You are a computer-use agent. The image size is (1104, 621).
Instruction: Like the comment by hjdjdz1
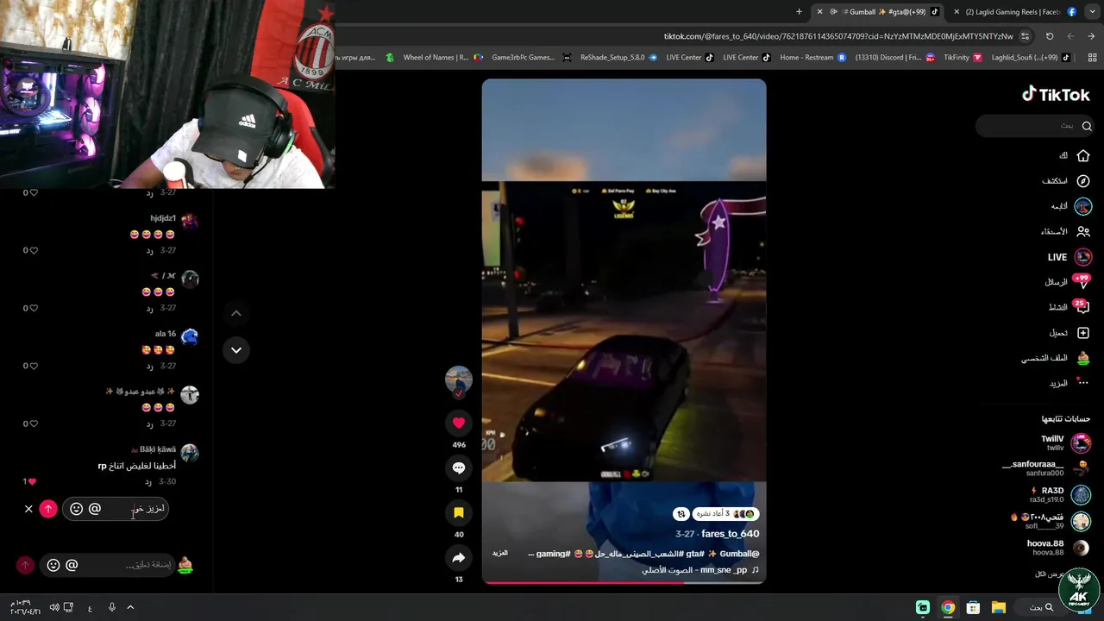34,250
